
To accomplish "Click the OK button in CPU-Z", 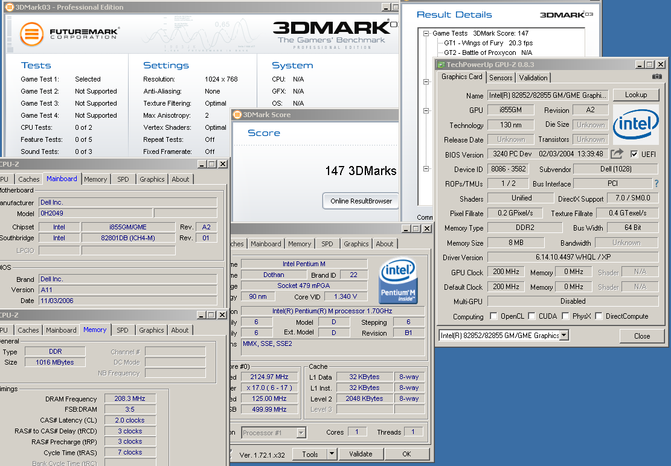I will [x=406, y=454].
